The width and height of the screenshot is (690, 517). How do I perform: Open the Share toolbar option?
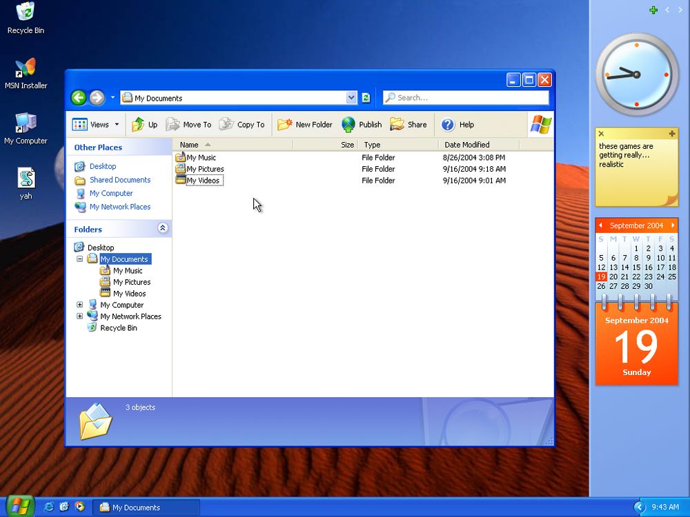pyautogui.click(x=408, y=125)
